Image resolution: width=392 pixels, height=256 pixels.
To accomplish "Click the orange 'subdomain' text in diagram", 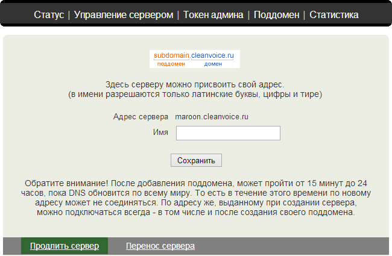I will [x=171, y=55].
